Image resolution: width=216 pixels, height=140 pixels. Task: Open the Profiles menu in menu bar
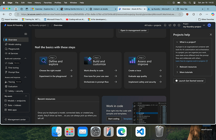tap(58, 2)
